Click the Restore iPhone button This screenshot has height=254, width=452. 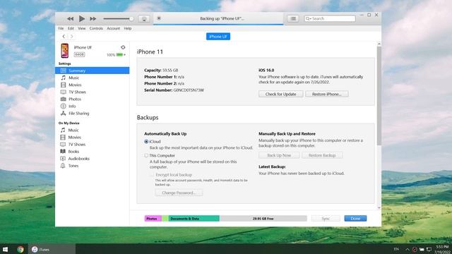(326, 94)
